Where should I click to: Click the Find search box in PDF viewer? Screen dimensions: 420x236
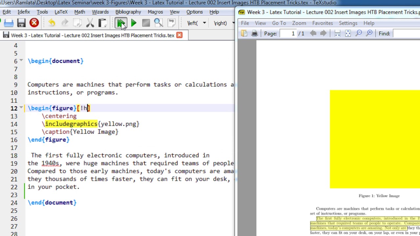406,33
